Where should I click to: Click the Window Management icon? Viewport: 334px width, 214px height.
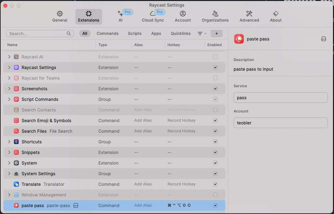tap(16, 195)
